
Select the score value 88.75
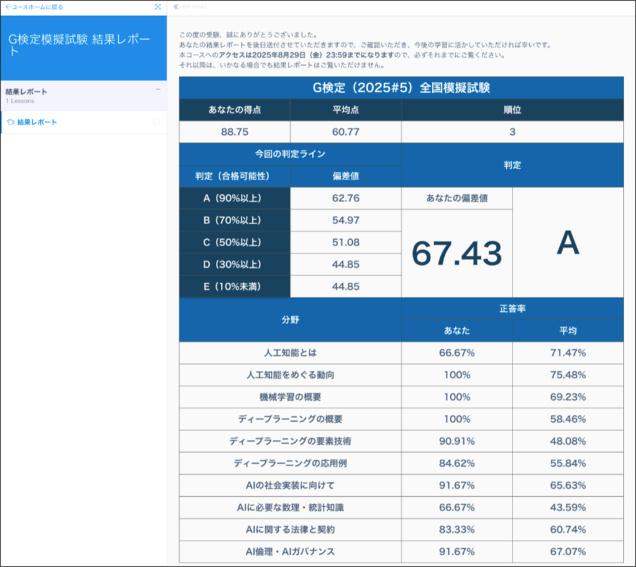(234, 132)
